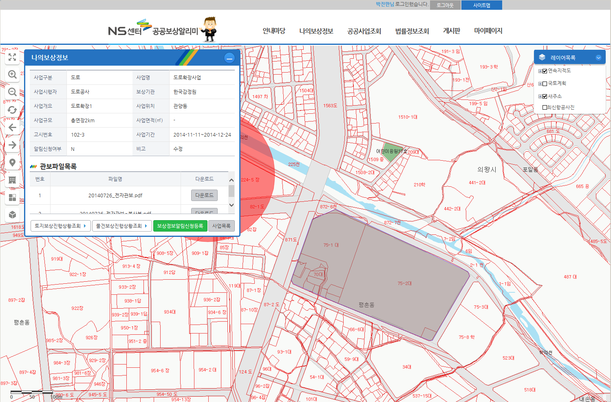Image resolution: width=611 pixels, height=402 pixels.
Task: Minimize the 나의보상정보 panel
Action: [x=229, y=58]
